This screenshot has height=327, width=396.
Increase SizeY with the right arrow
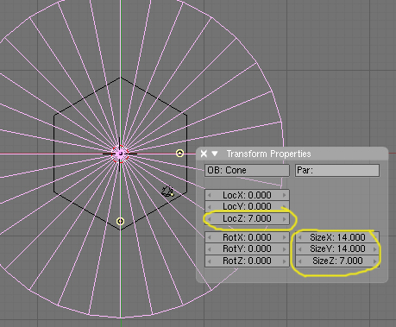tap(375, 248)
